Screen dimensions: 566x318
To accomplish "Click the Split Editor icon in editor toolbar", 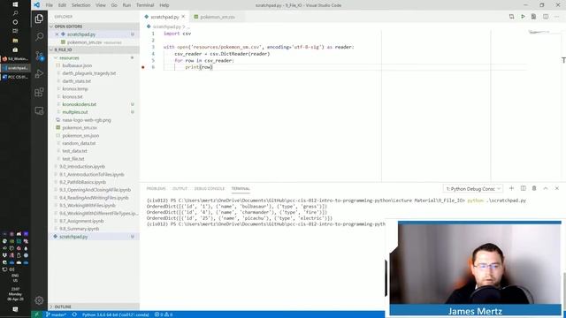I will coord(546,17).
